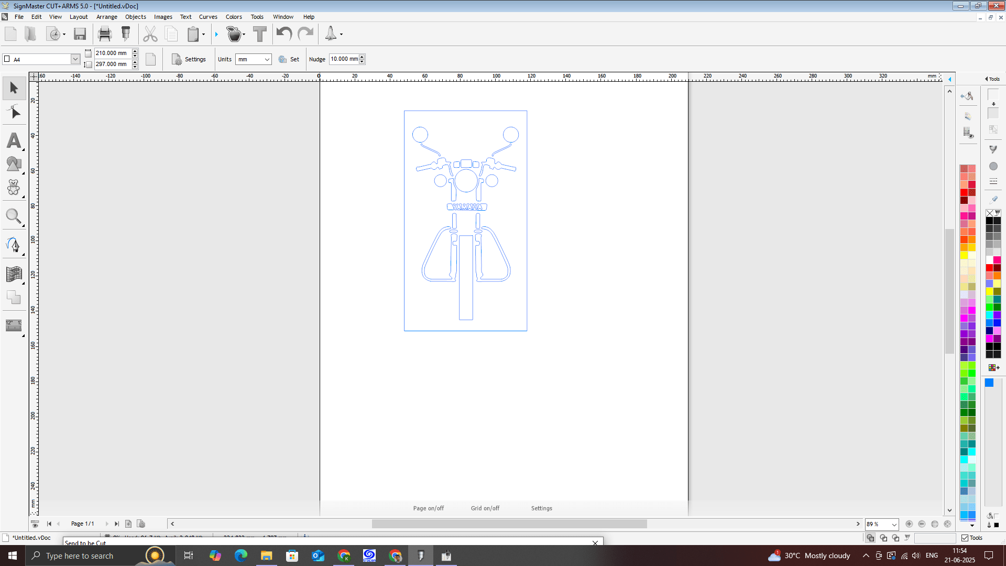Pick the blue current color swatch

click(x=989, y=383)
